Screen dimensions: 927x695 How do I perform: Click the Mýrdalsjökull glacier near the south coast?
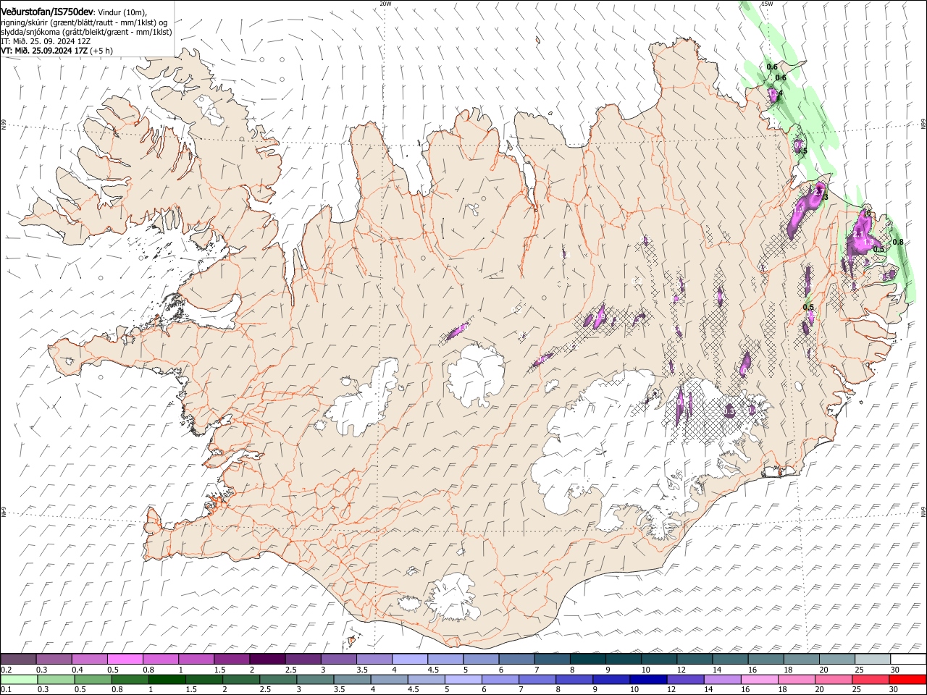454,598
